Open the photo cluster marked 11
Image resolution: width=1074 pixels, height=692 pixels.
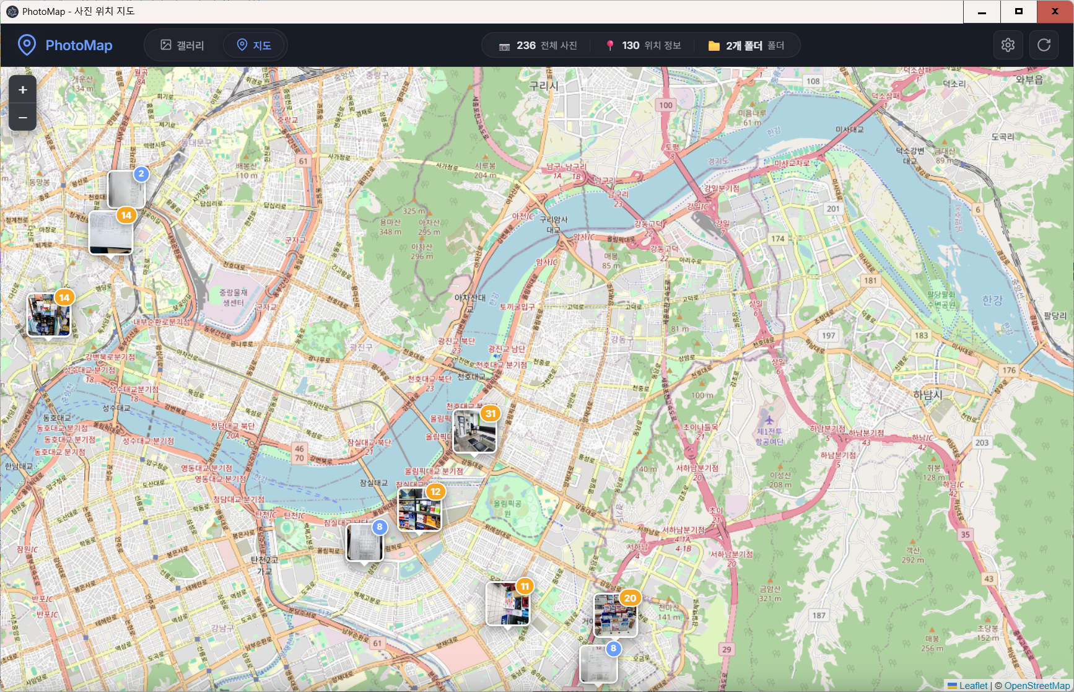tap(508, 604)
